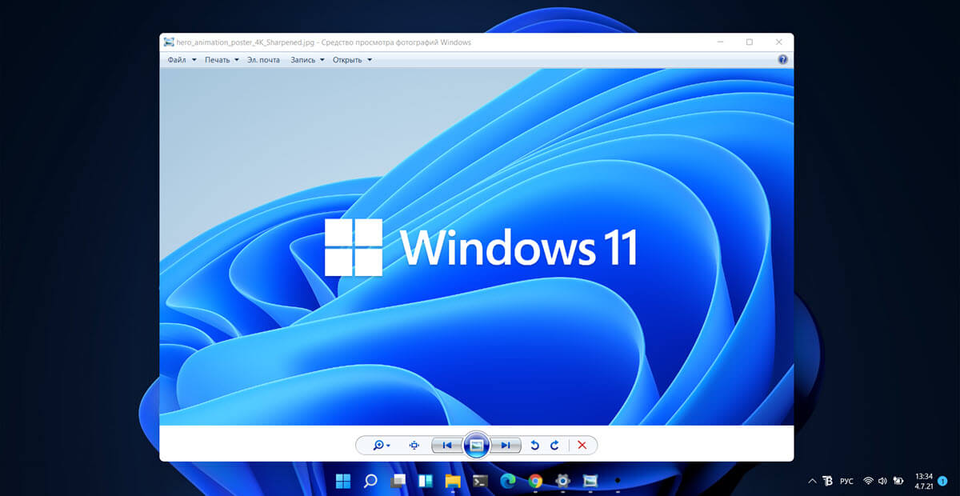Rotate the image clockwise
This screenshot has height=496, width=960.
pos(554,446)
